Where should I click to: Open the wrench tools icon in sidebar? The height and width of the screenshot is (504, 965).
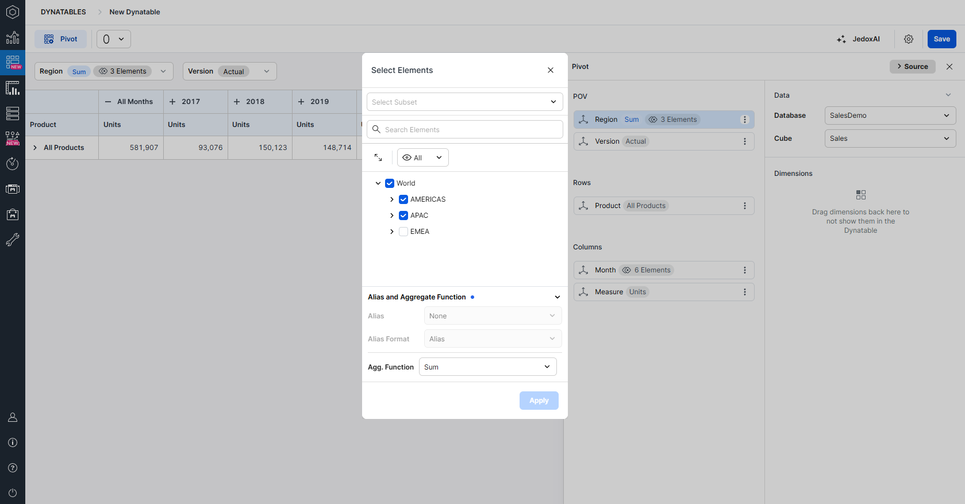[x=13, y=240]
